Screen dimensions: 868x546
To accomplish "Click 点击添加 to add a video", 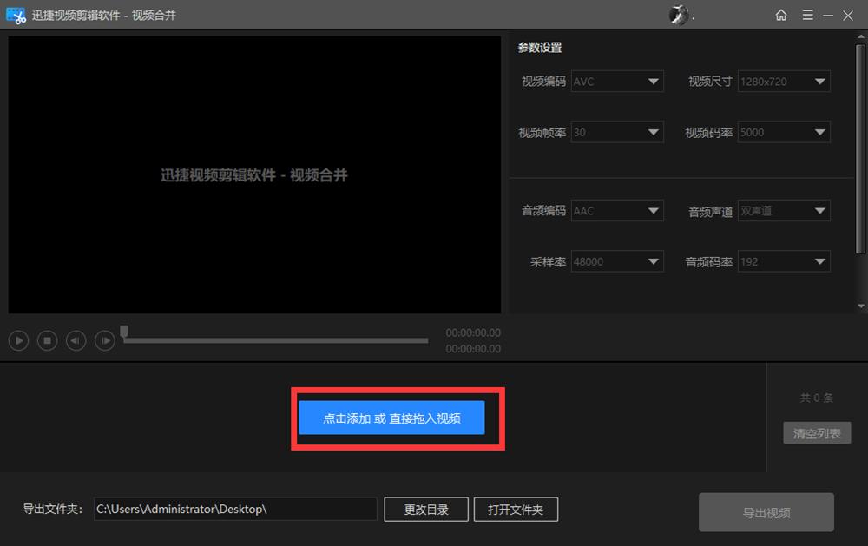I will tap(392, 418).
